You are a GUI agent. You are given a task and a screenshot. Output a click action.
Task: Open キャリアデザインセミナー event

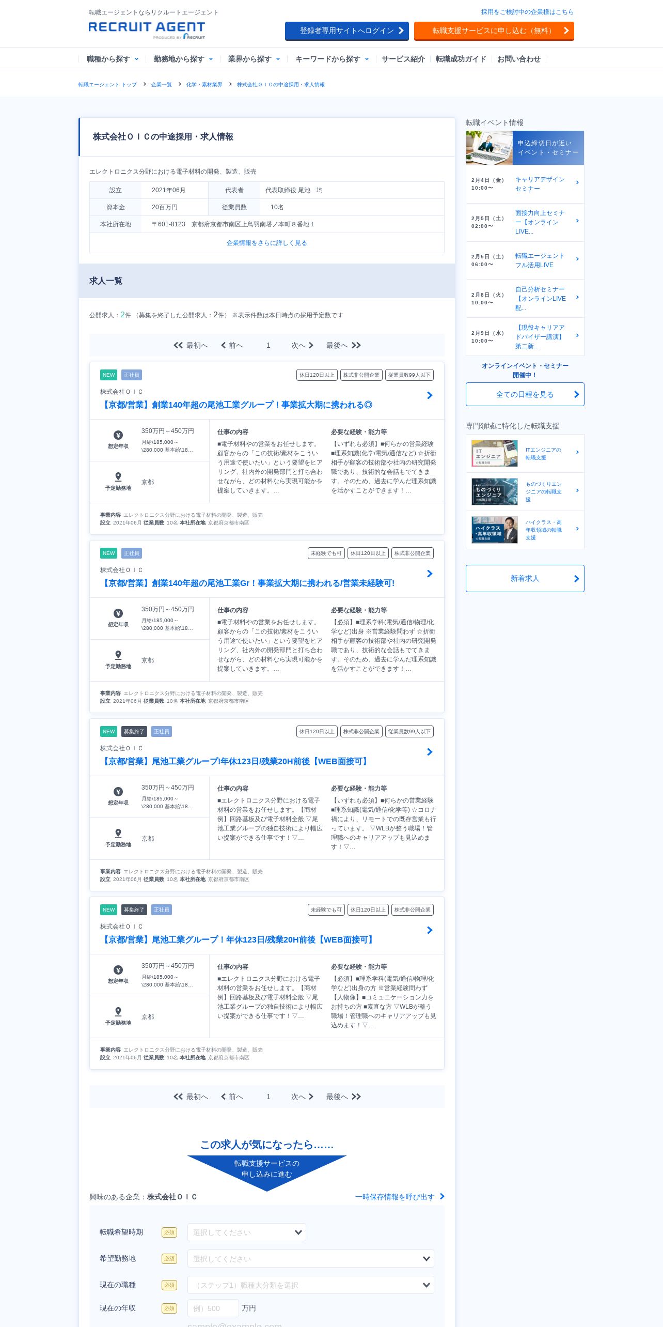[x=525, y=184]
